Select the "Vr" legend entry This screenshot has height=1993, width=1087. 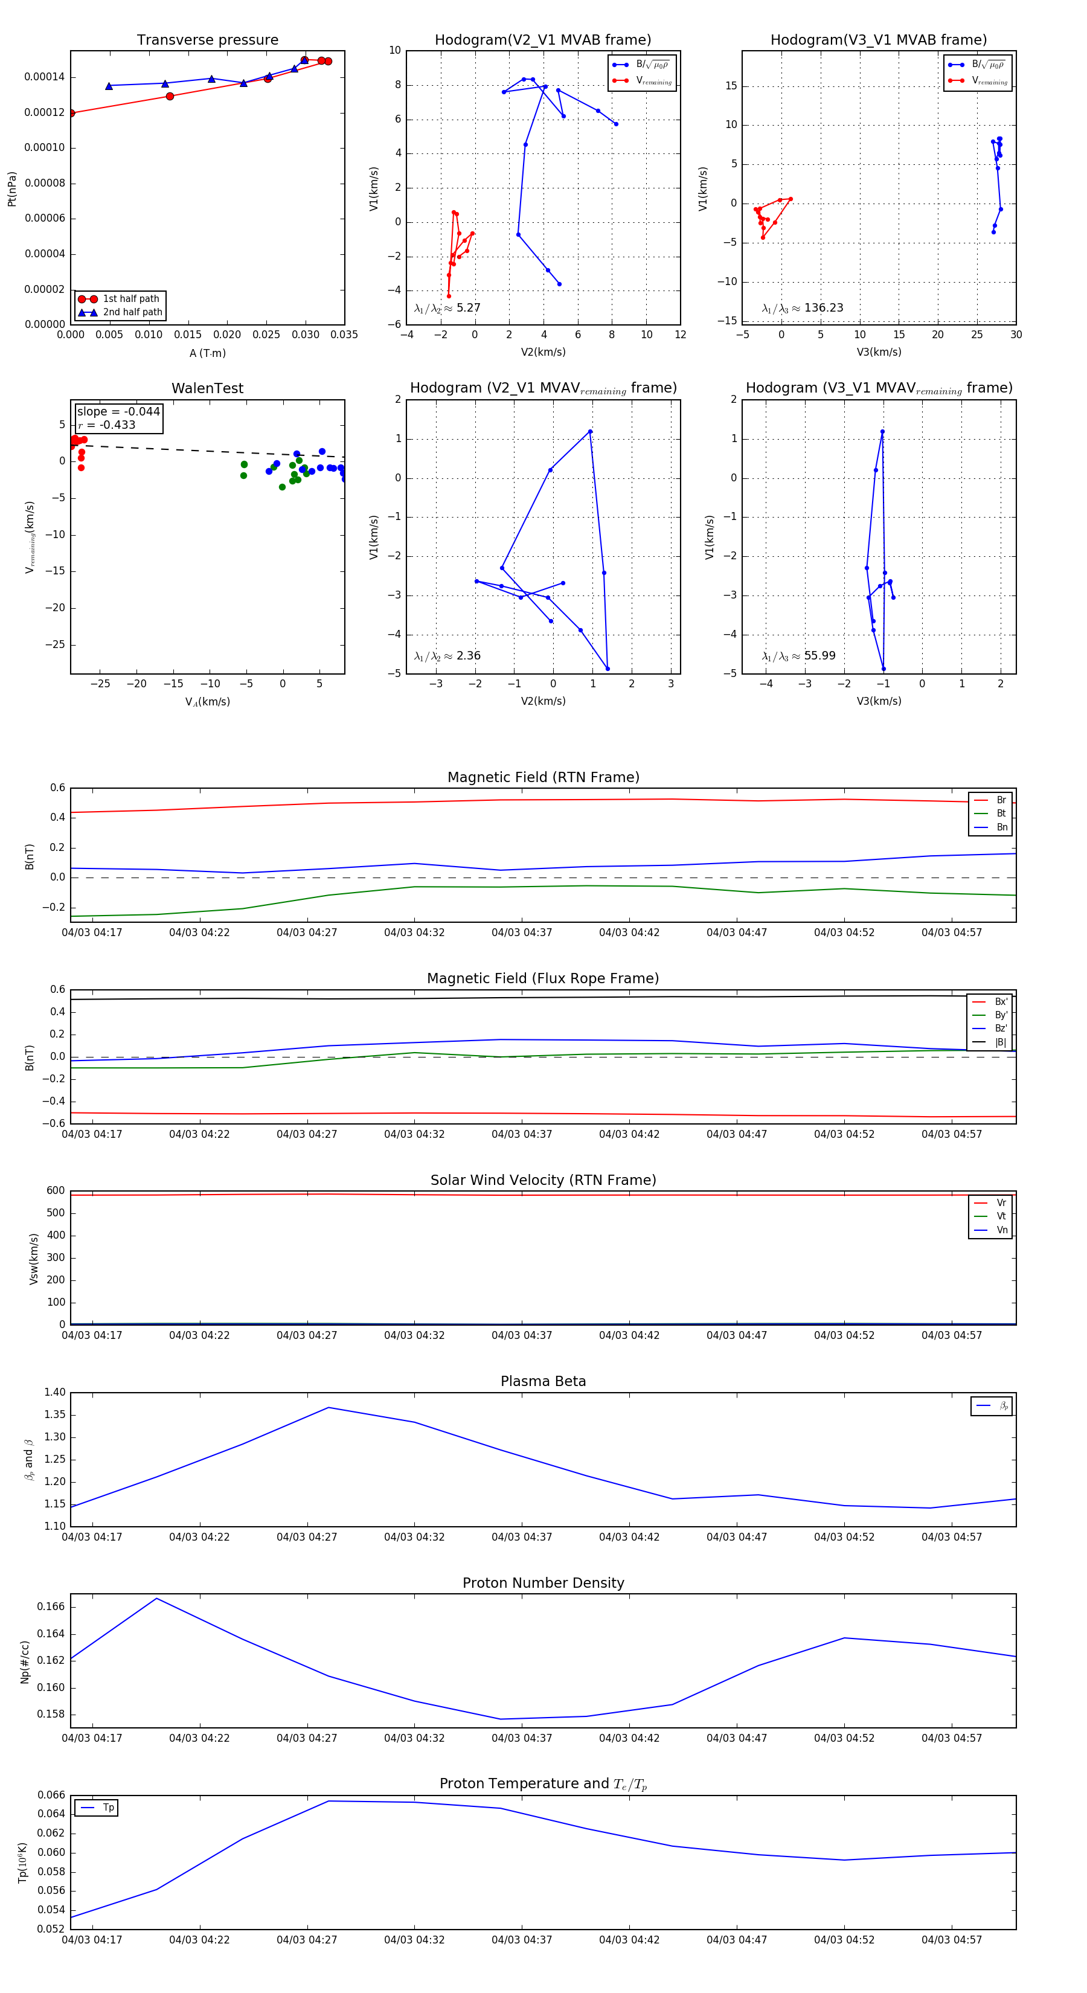pyautogui.click(x=990, y=1203)
